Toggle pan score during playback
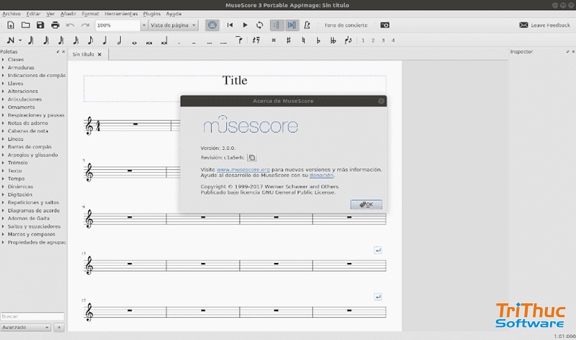The image size is (576, 340). click(292, 25)
